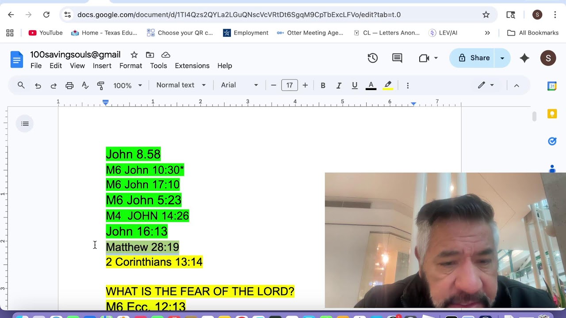Open the Arial font dropdown
The image size is (566, 318).
point(239,85)
